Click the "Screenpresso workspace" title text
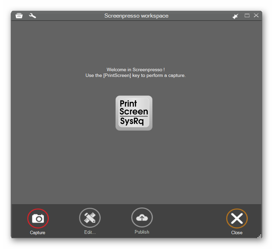Image resolution: width=273 pixels, height=249 pixels. coord(136,16)
